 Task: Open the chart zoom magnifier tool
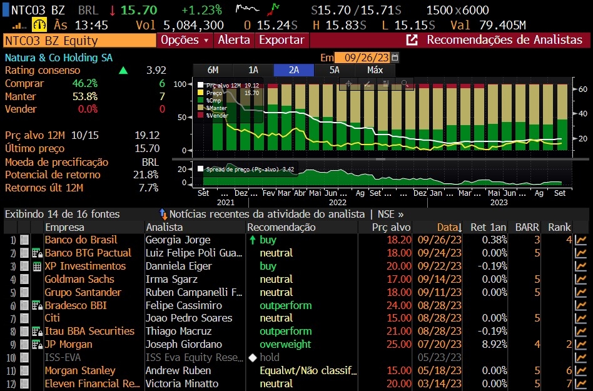point(405,83)
